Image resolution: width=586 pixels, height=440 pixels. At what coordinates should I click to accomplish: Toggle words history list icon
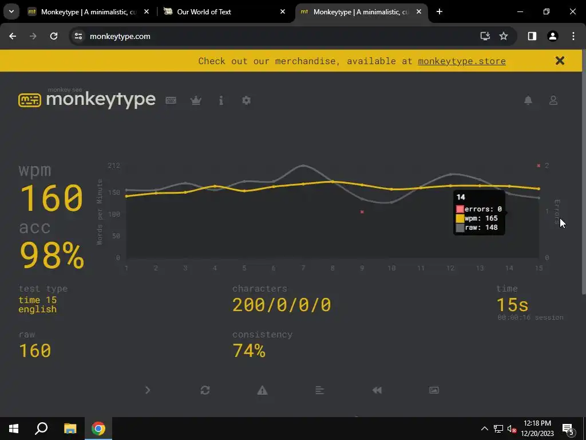click(319, 390)
